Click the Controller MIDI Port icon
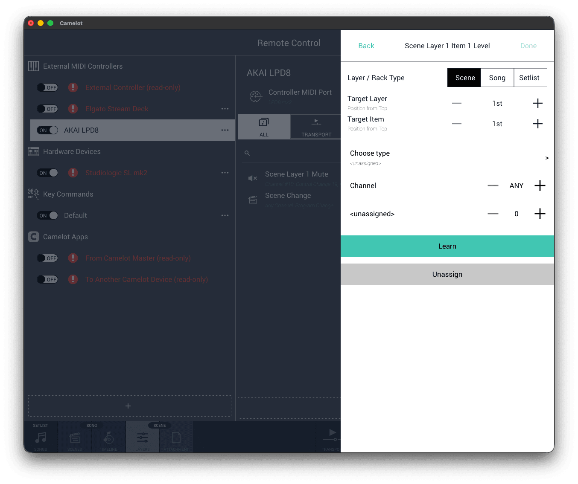The height and width of the screenshot is (484, 578). [255, 97]
